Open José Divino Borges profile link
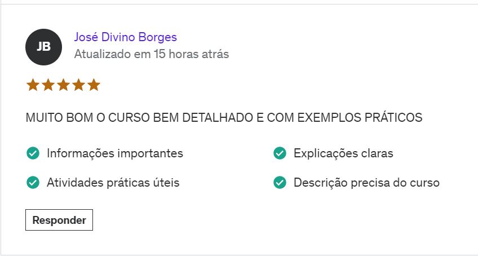 click(125, 37)
